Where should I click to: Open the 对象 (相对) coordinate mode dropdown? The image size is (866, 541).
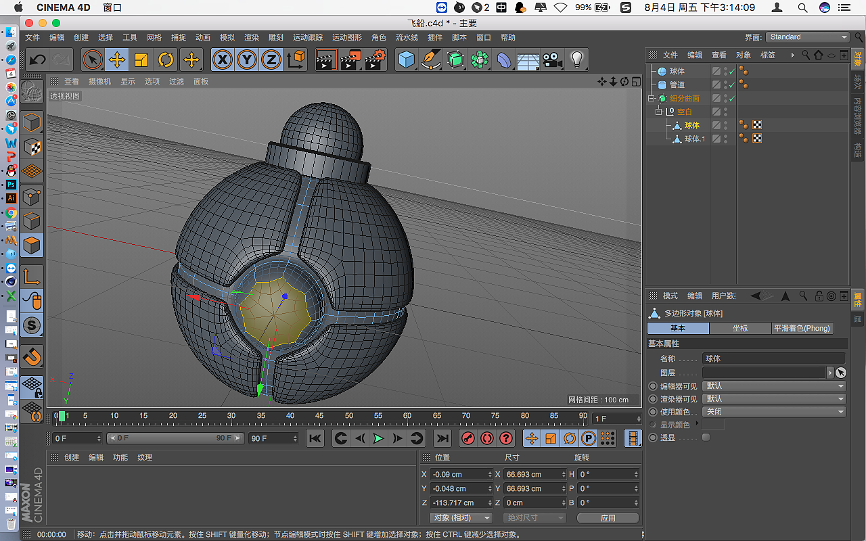point(461,518)
